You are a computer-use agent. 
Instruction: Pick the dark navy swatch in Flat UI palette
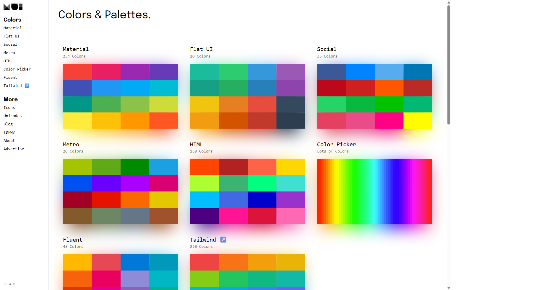click(x=291, y=120)
